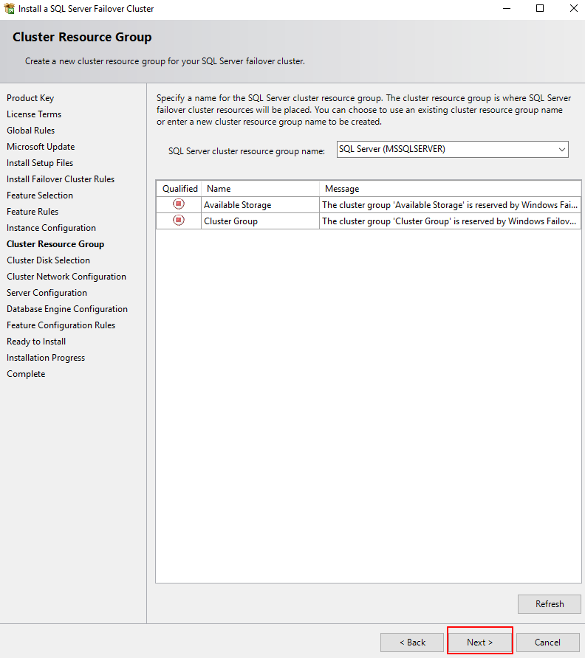Minimize the setup window
The height and width of the screenshot is (658, 585).
point(507,8)
